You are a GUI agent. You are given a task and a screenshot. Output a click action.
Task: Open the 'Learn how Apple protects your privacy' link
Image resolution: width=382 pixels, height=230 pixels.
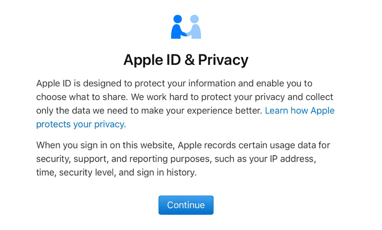coord(299,111)
